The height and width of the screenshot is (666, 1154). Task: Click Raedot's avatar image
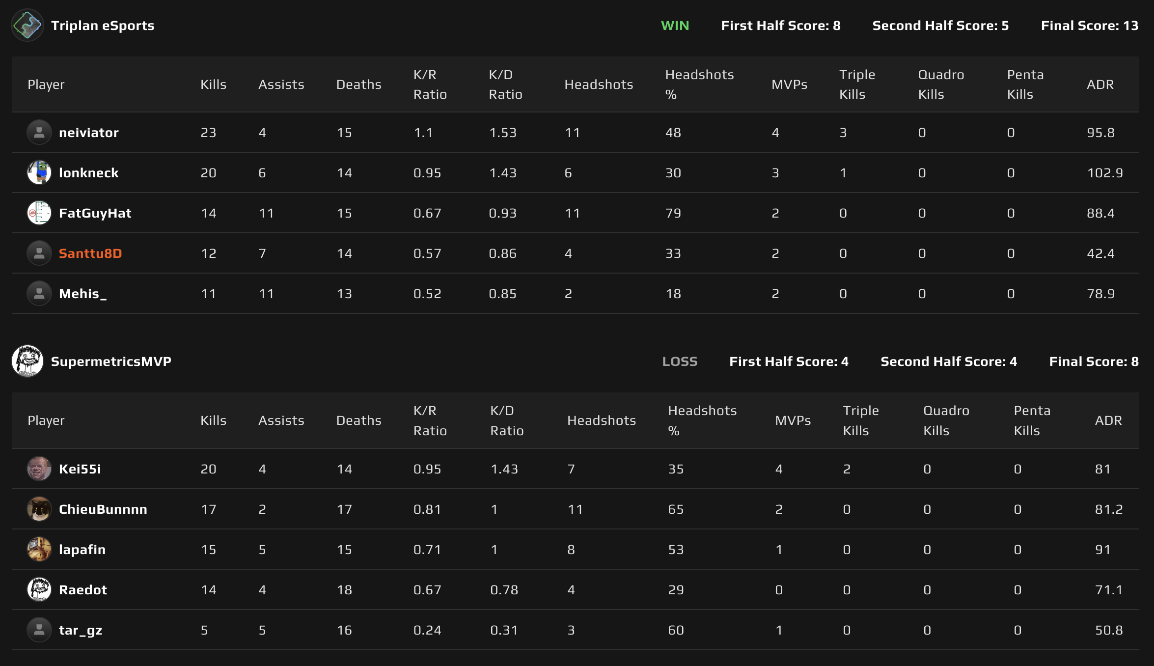[x=39, y=590]
